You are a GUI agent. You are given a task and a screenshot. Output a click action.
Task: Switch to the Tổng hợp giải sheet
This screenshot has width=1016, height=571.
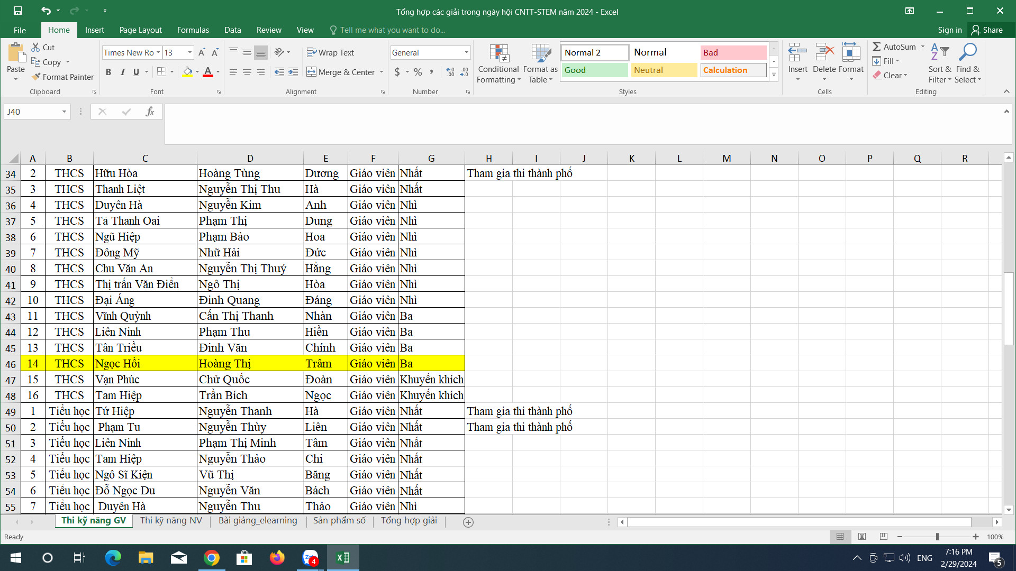point(409,521)
